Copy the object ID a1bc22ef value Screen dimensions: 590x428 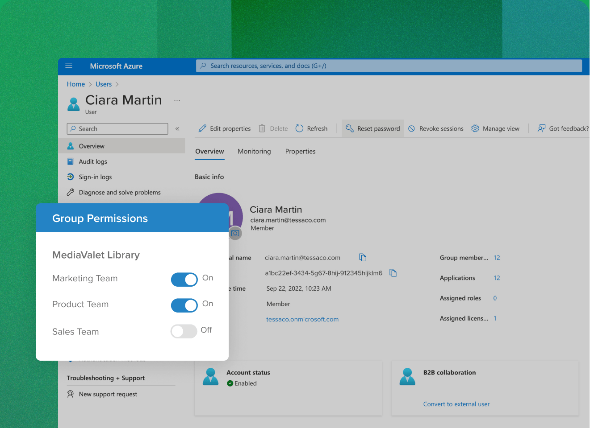(x=393, y=272)
